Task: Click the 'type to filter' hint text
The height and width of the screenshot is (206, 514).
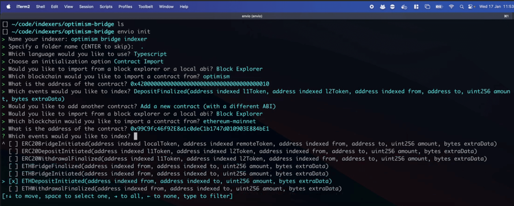Action: pyautogui.click(x=206, y=196)
